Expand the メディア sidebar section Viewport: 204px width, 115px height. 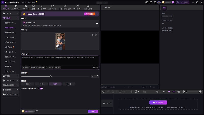click(10, 14)
